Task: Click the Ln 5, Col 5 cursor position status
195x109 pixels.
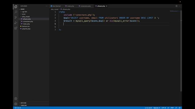Action: pyautogui.click(x=148, y=108)
